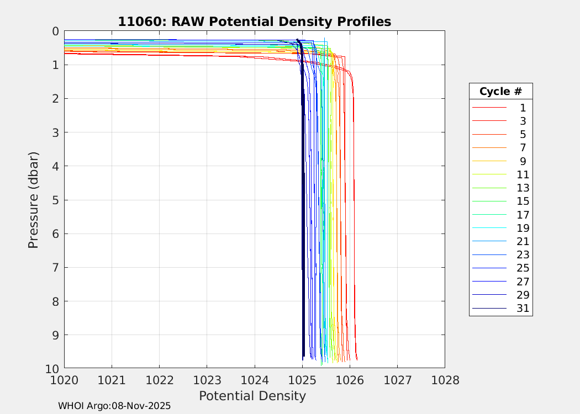The width and height of the screenshot is (580, 414).
Task: Click legend entry label 25
Action: [523, 268]
